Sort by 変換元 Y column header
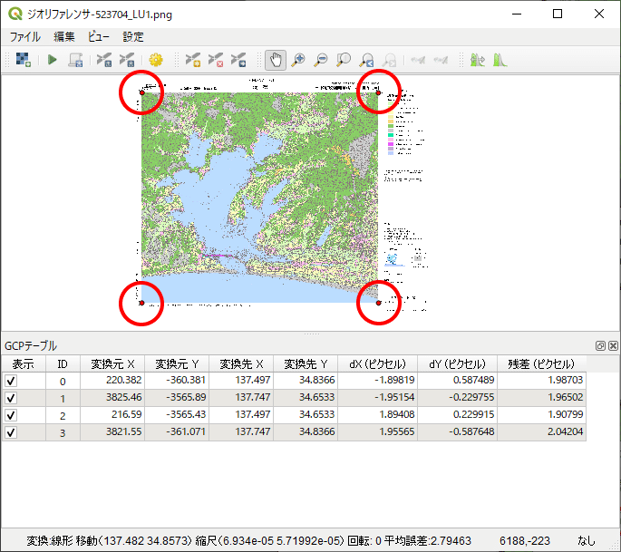Viewport: 621px width, 552px height. click(177, 363)
